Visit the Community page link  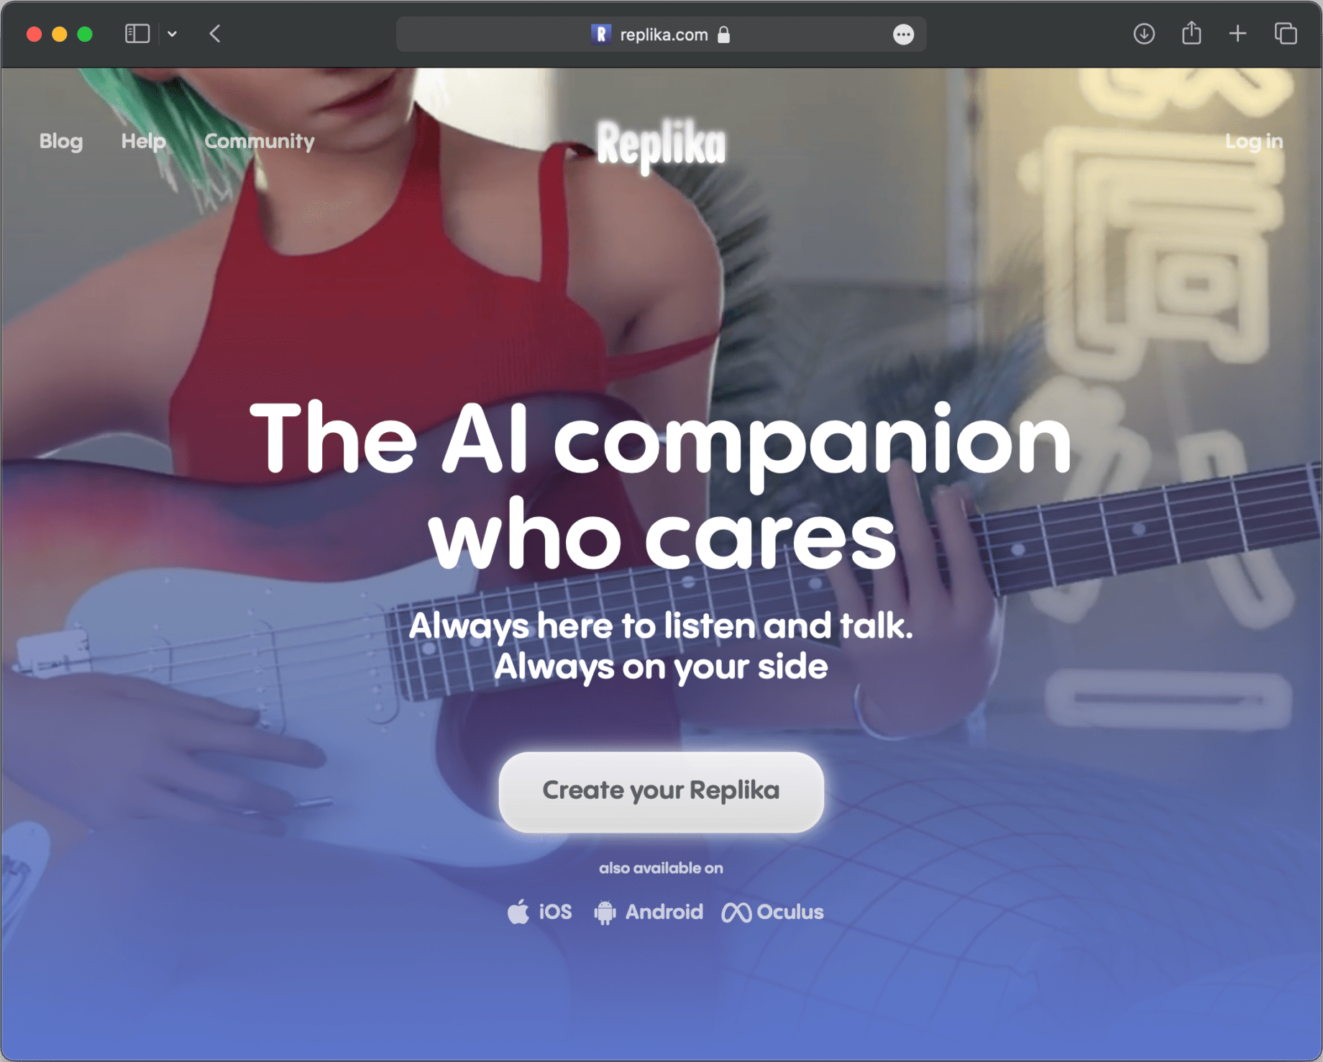pos(260,141)
